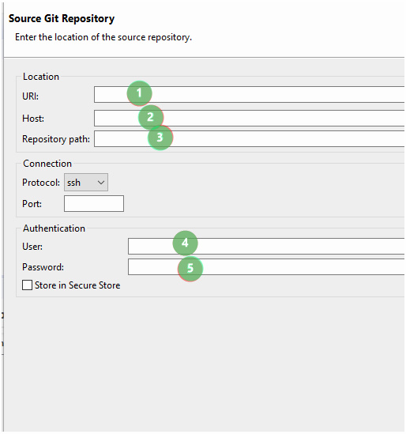Open the Protocol combo box showing ssh
The image size is (406, 434).
[86, 183]
